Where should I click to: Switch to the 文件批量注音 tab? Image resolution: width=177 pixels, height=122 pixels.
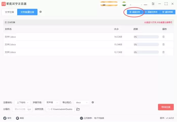click(27, 12)
